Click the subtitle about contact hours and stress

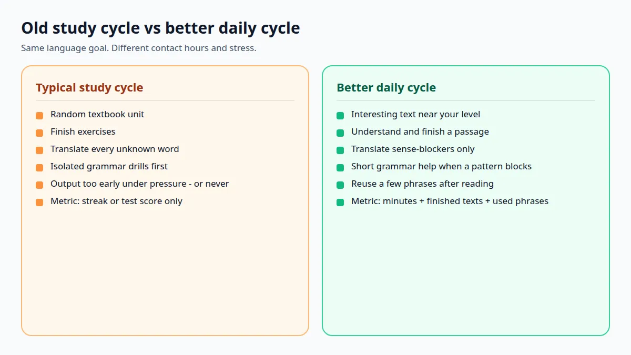tap(139, 48)
